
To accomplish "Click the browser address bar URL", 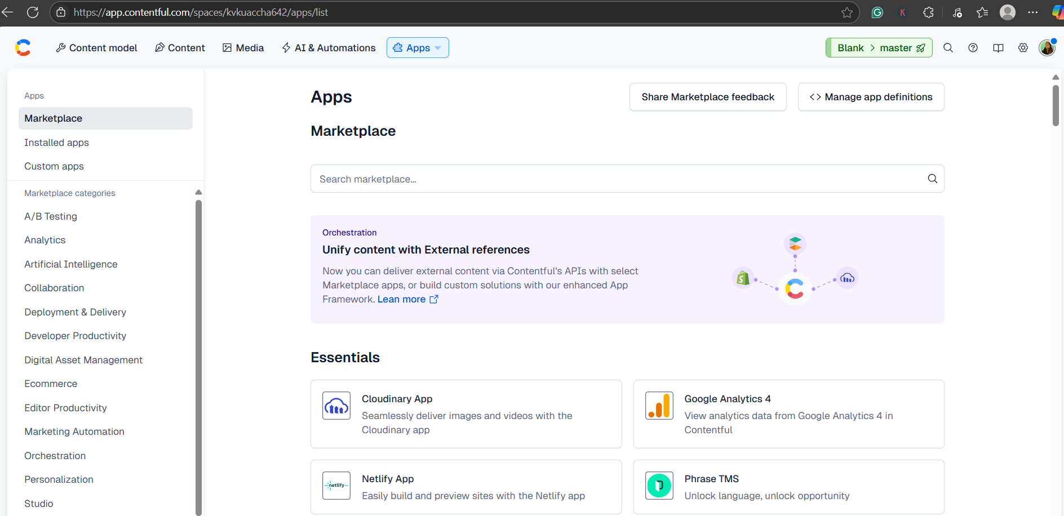I will coord(201,12).
